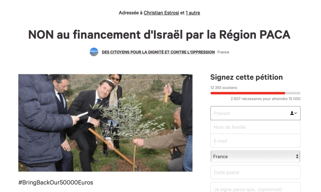Open DES CITOYENS POUR LA DIGNITÉ organizer profile

point(158,52)
